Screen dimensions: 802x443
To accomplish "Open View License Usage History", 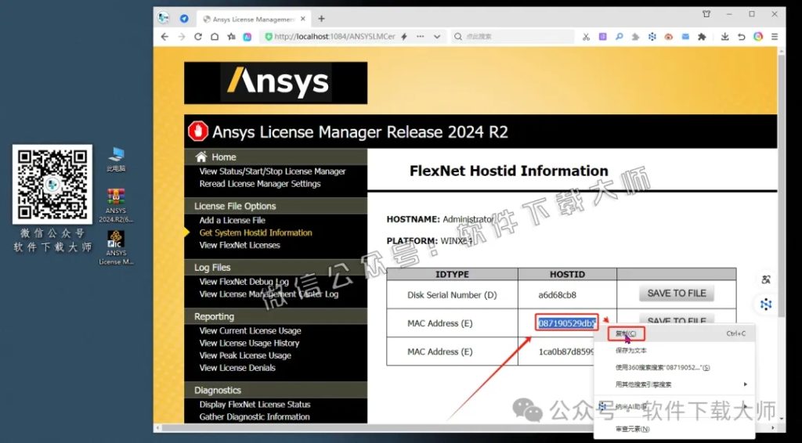I will pos(249,344).
